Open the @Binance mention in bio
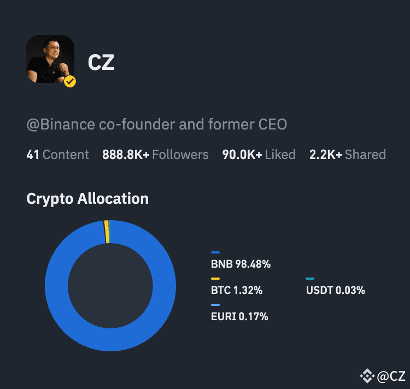 (x=61, y=125)
